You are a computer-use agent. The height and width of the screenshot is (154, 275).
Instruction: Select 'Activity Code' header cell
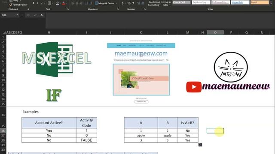click(x=86, y=123)
